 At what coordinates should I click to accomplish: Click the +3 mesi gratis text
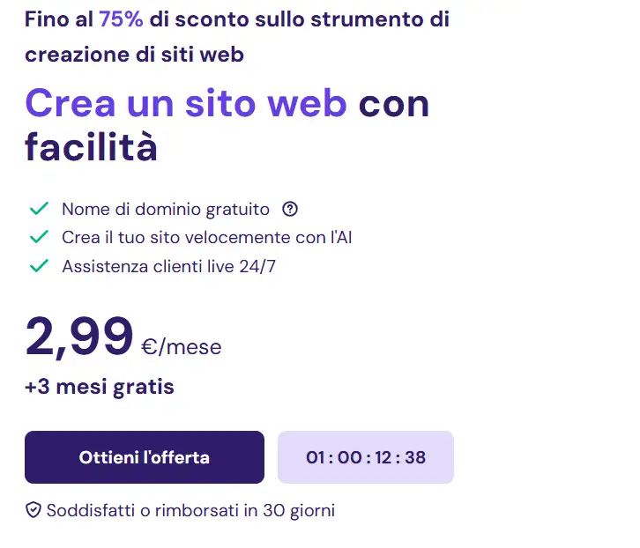pyautogui.click(x=99, y=386)
